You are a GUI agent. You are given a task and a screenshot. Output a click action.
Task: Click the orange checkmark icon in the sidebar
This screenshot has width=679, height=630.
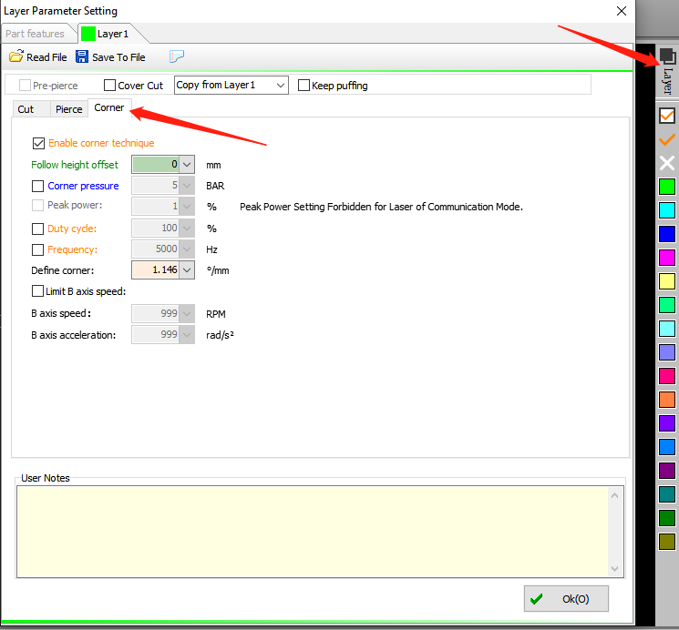point(667,140)
